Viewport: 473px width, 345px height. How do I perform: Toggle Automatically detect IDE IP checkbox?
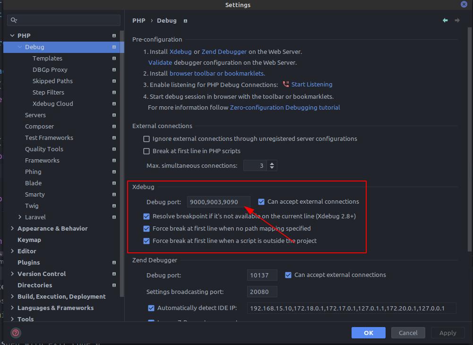click(151, 308)
